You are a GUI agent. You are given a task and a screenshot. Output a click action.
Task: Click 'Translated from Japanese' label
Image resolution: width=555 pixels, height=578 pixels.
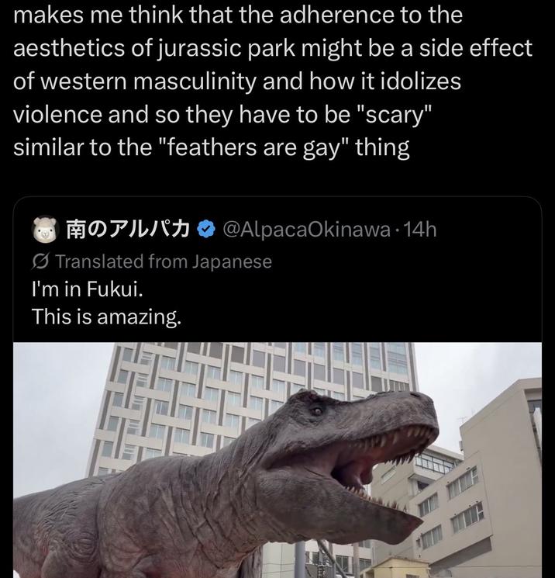pos(164,261)
